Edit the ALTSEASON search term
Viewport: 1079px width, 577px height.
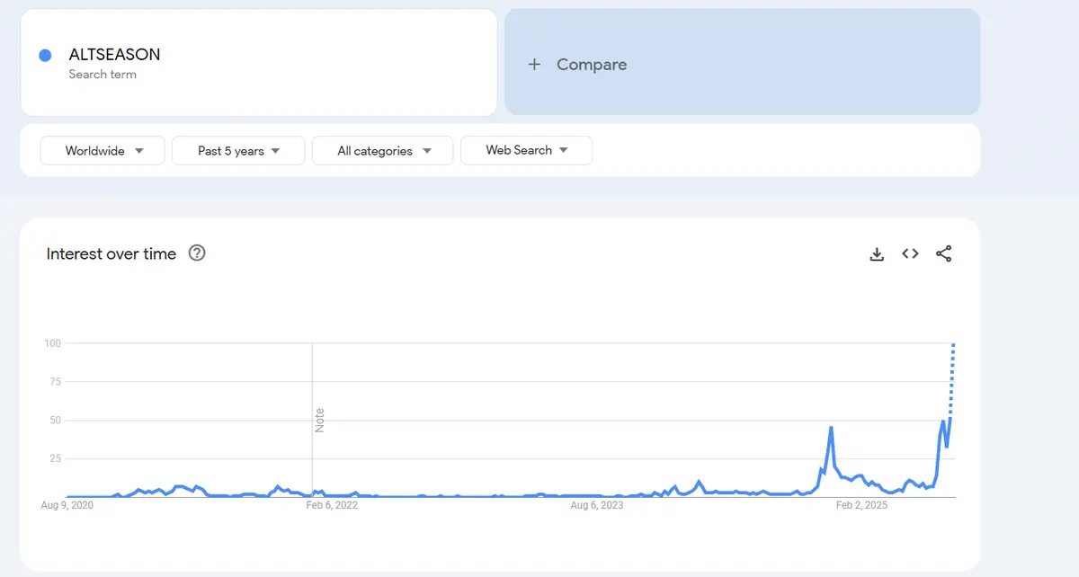(x=115, y=55)
